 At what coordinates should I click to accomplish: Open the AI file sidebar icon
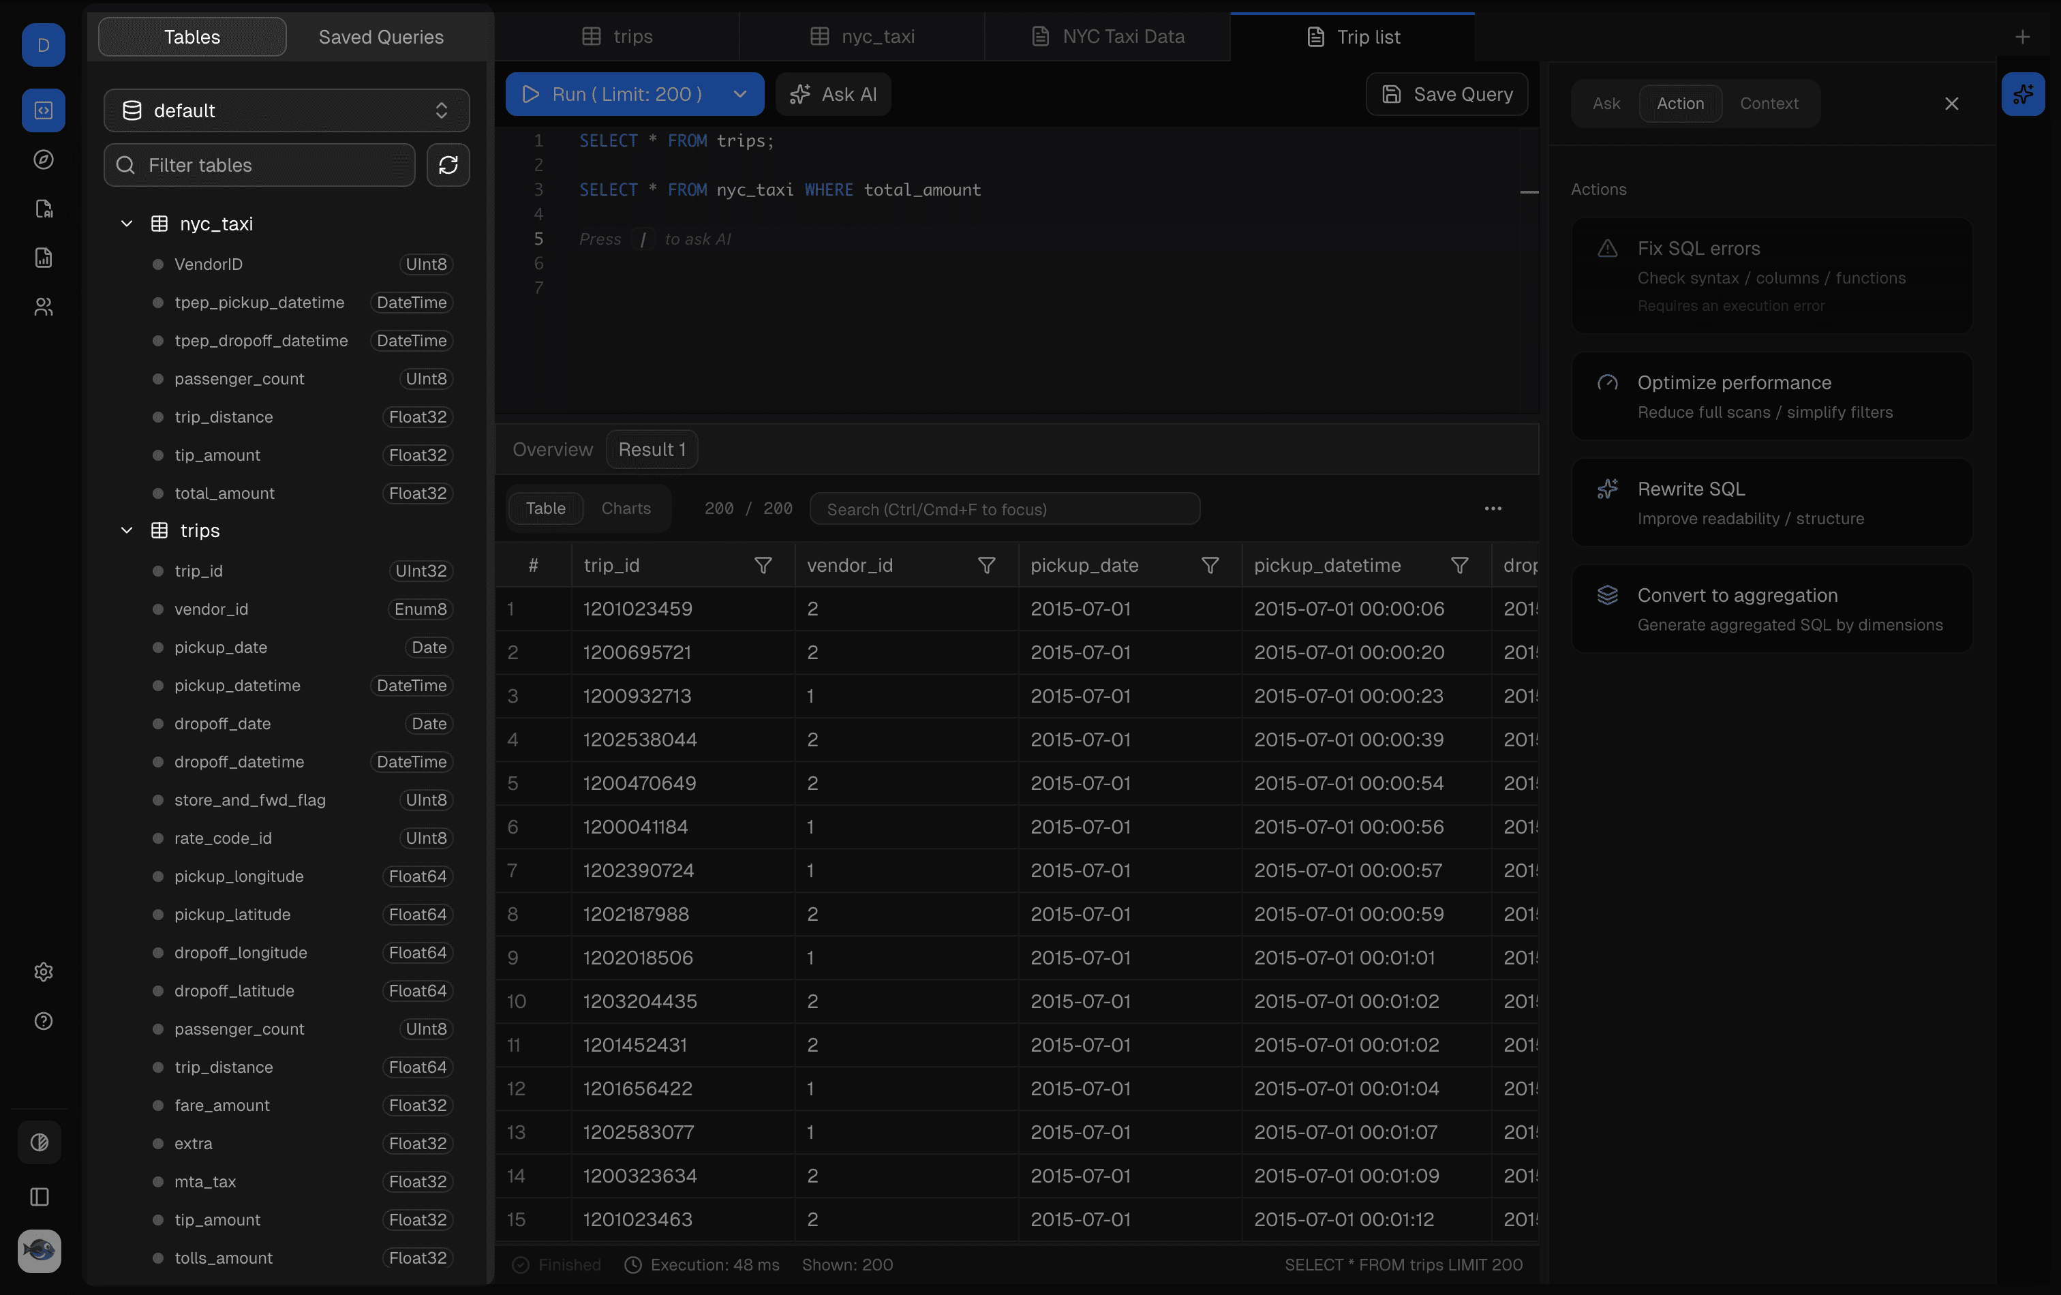(x=43, y=209)
